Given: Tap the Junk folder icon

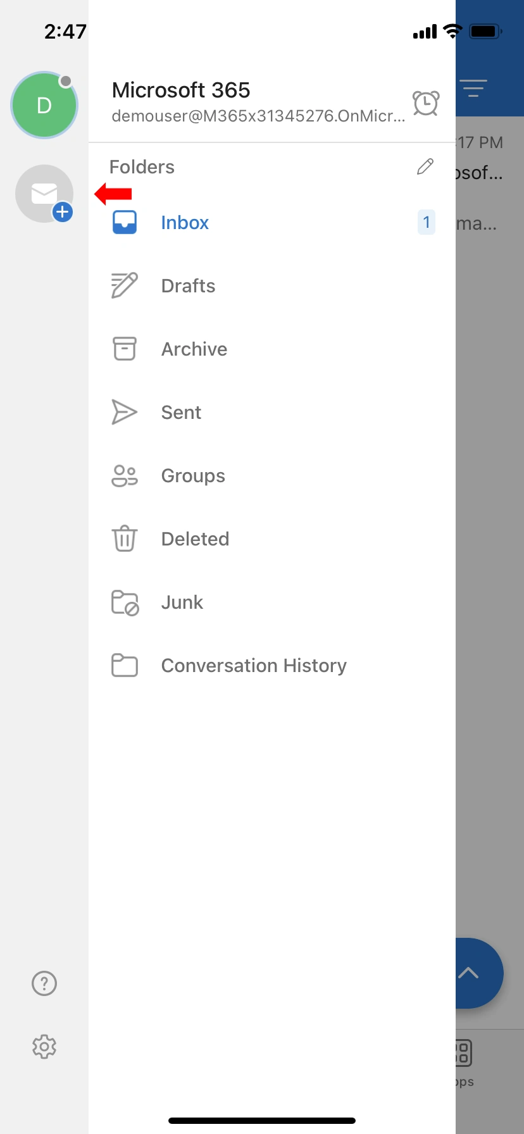Looking at the screenshot, I should 125,602.
